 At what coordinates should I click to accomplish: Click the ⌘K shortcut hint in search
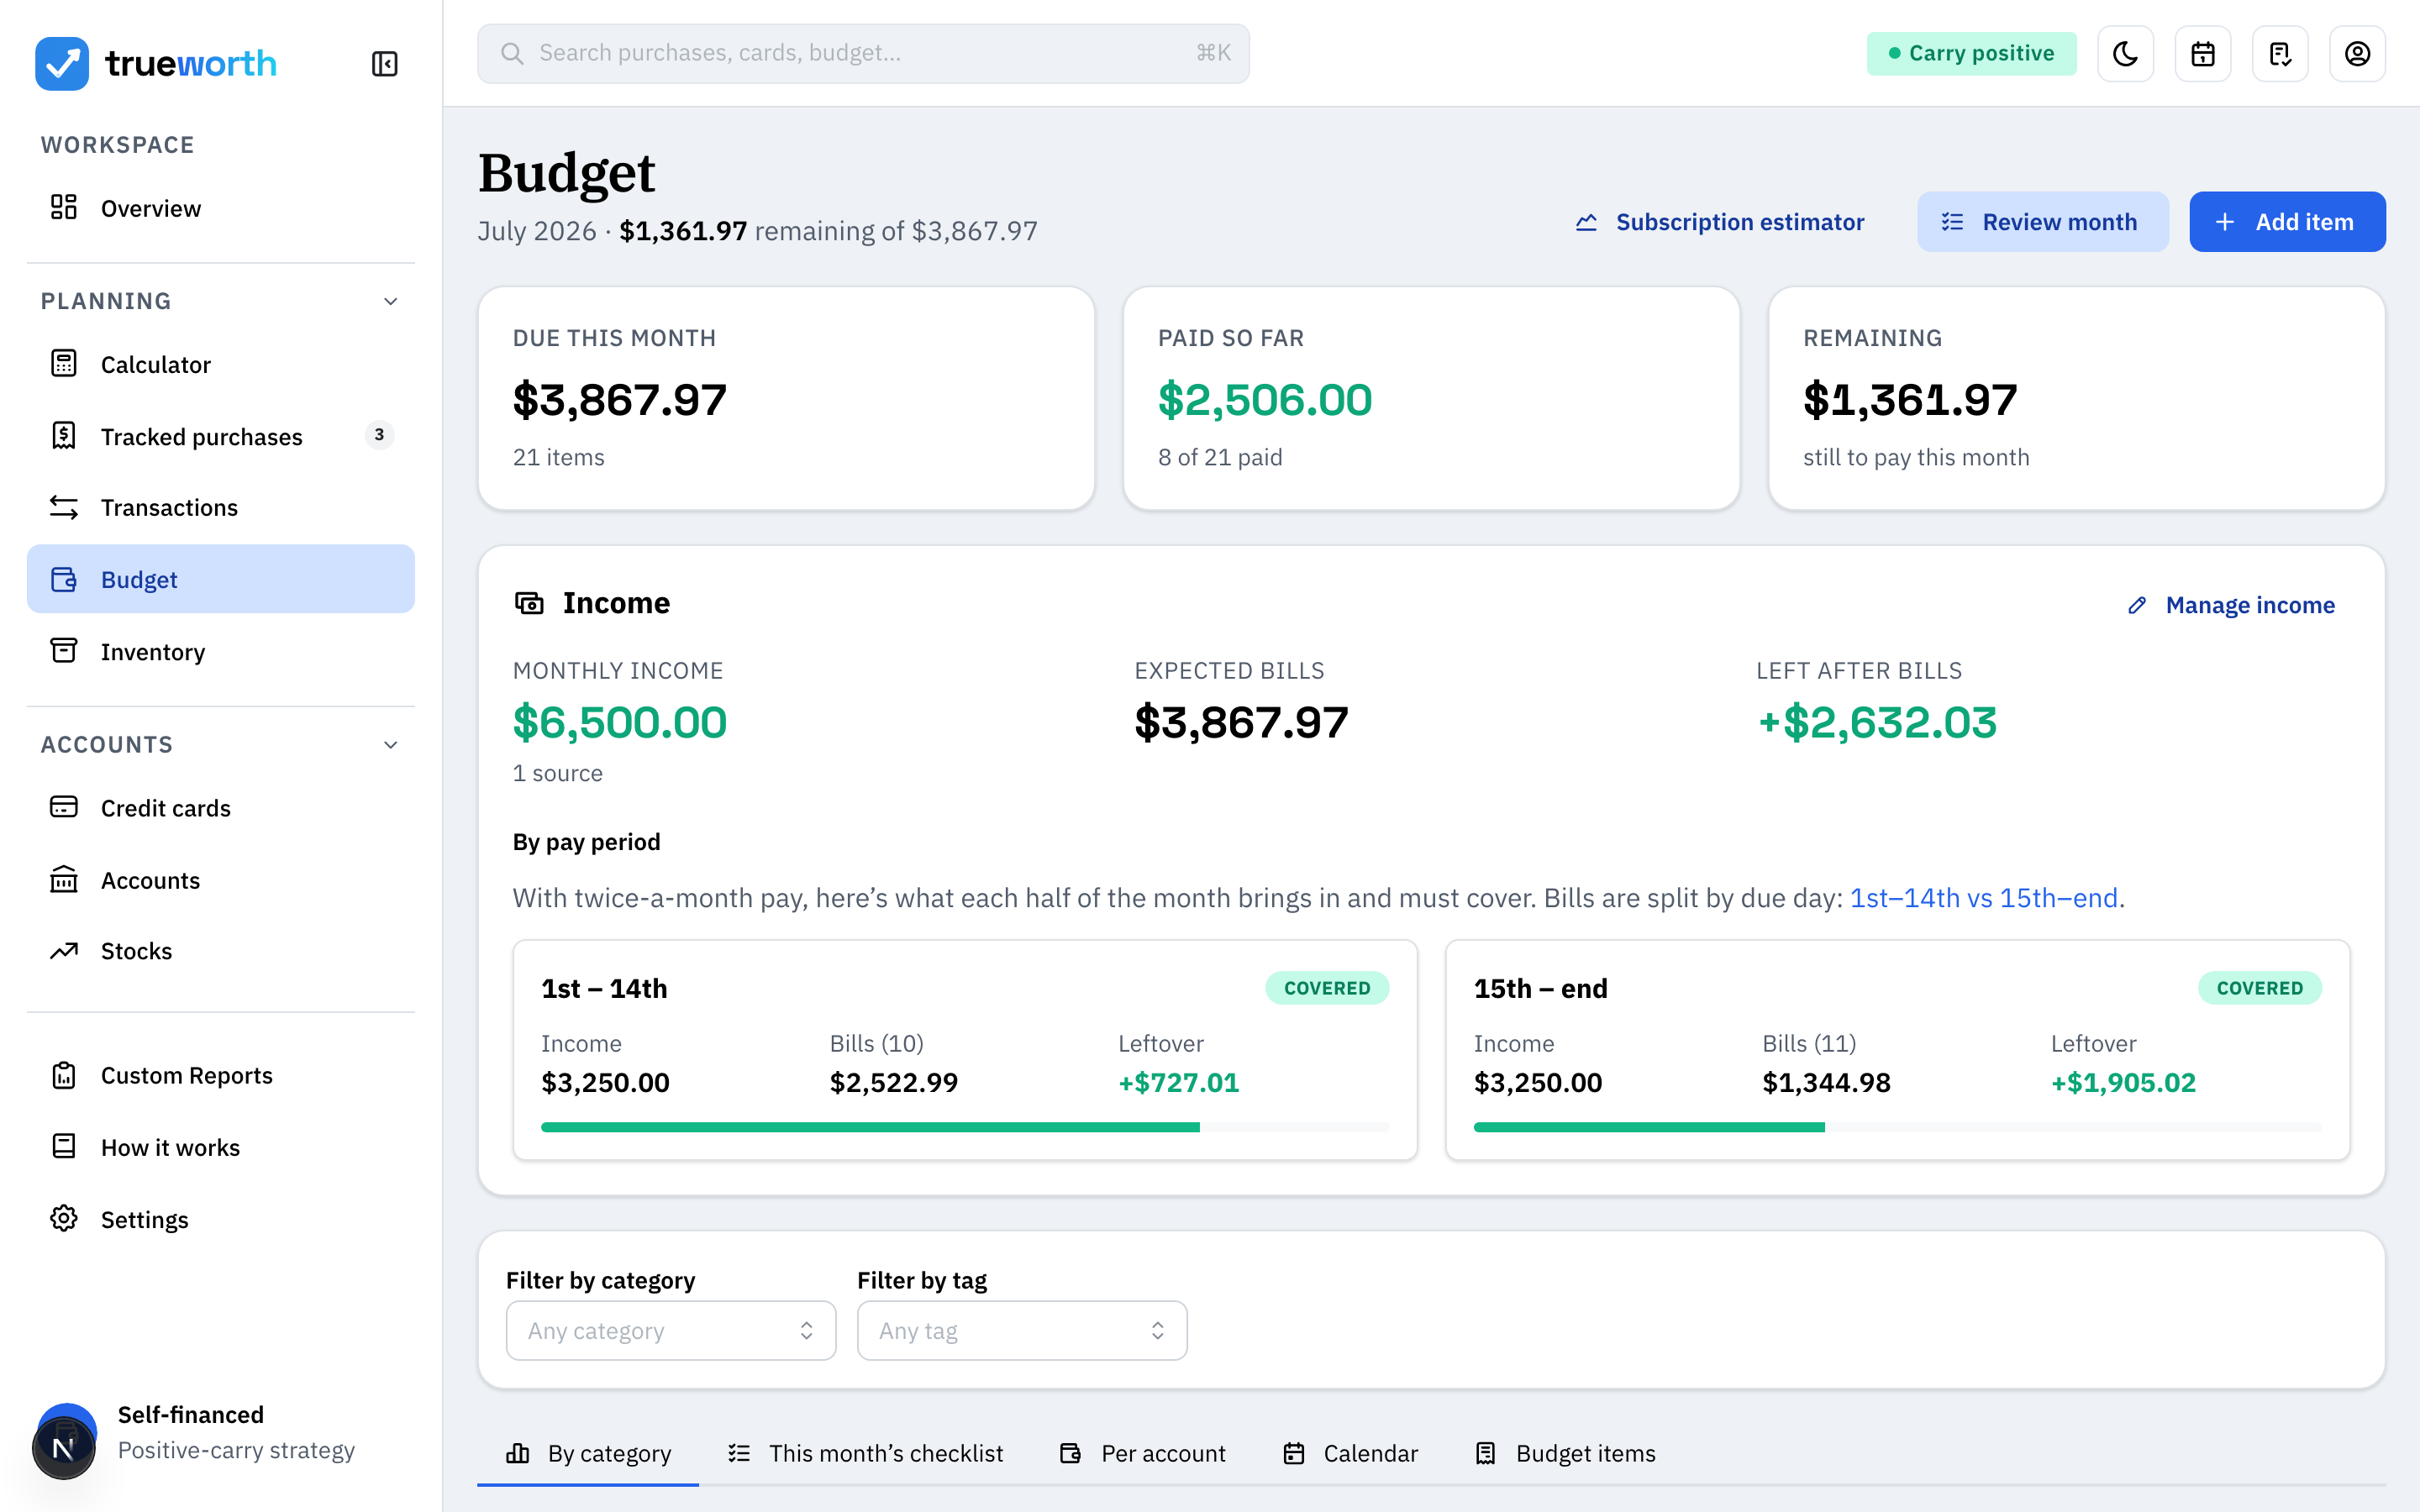coord(1213,53)
